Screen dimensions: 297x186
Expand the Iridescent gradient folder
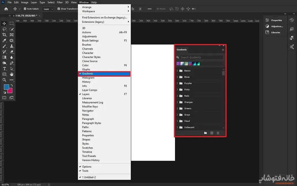click(x=177, y=127)
